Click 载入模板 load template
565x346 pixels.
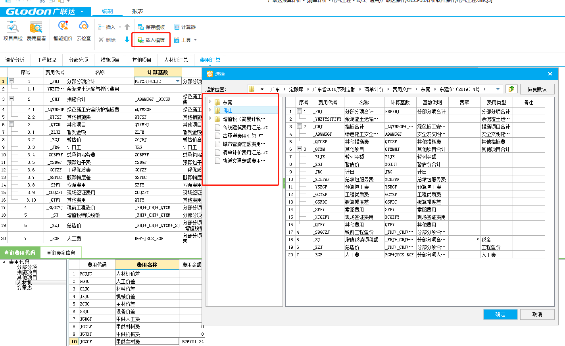151,40
